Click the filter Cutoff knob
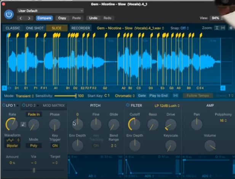The image size is (235, 179). click(x=134, y=124)
